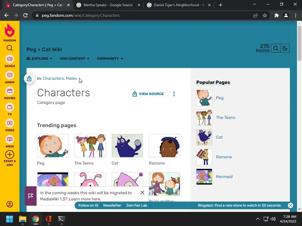Screen dimensions: 302x226
Task: Open the tab search chevron
Action: pyautogui.click(x=255, y=4)
